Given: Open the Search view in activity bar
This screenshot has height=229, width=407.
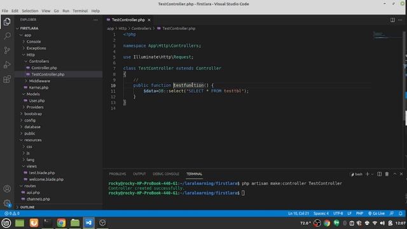Looking at the screenshot, I should click(7, 36).
